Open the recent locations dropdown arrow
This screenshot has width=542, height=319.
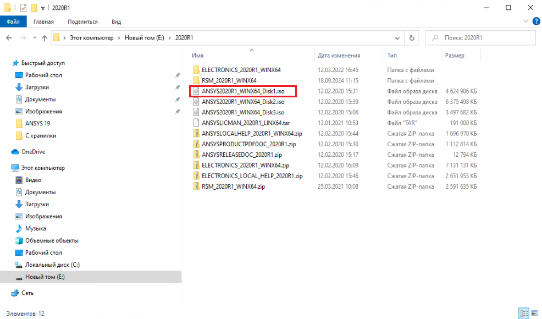click(35, 38)
